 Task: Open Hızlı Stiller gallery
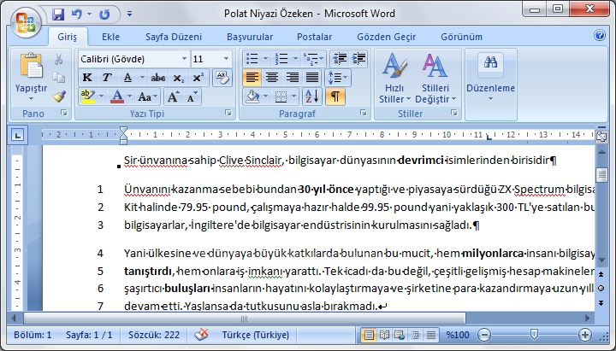coord(394,78)
